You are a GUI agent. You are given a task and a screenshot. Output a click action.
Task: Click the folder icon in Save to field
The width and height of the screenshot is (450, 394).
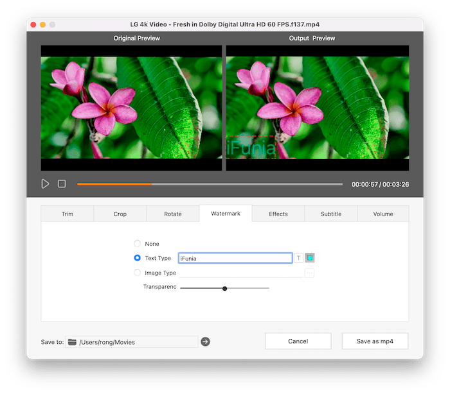click(x=72, y=342)
